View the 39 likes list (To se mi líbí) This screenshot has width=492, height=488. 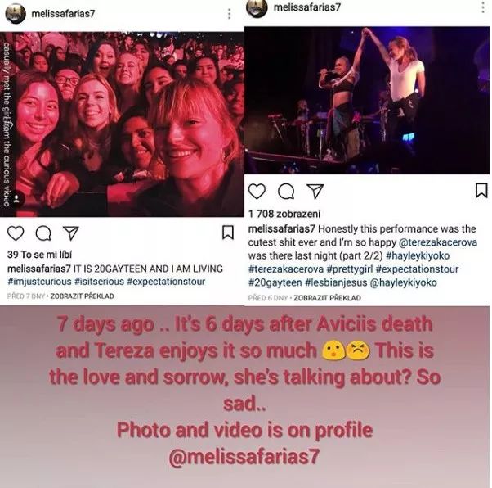click(x=39, y=255)
